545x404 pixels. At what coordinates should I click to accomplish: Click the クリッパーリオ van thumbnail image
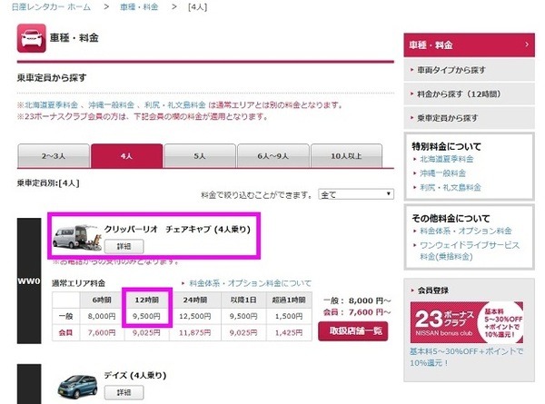click(x=77, y=237)
